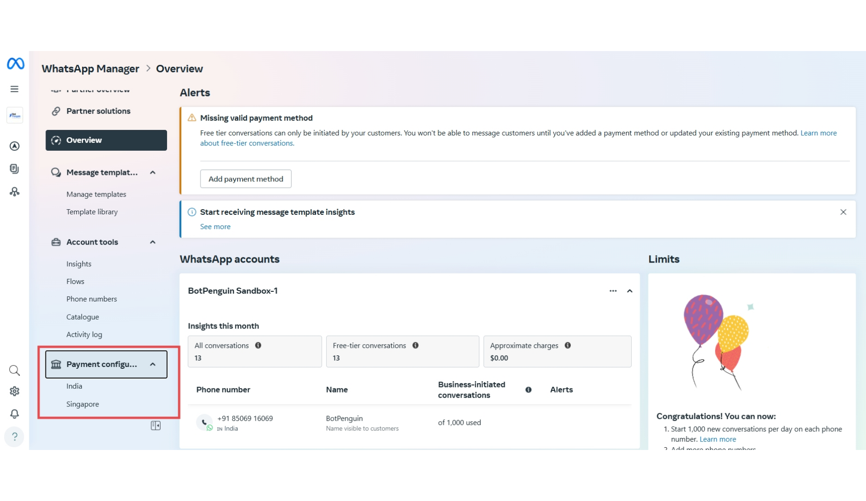Click WhatsApp Manager breadcrumb
Viewport: 866px width, 501px height.
coord(90,69)
